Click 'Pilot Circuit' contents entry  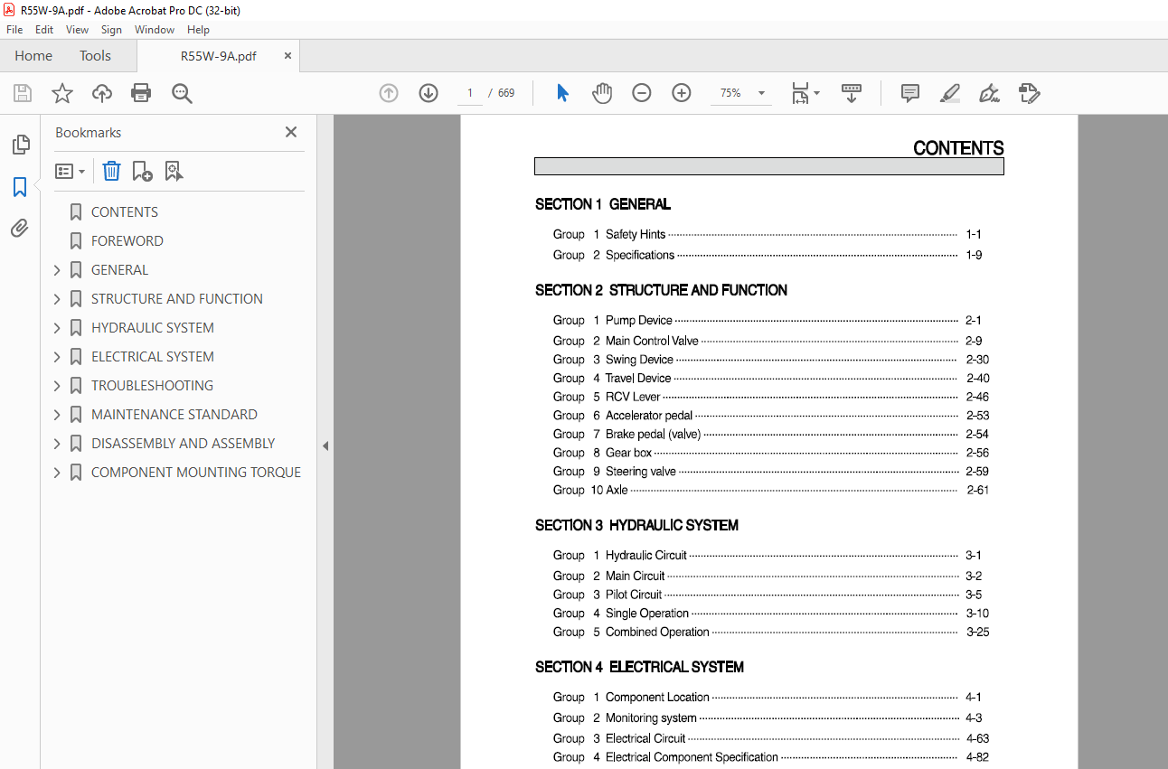tap(634, 595)
